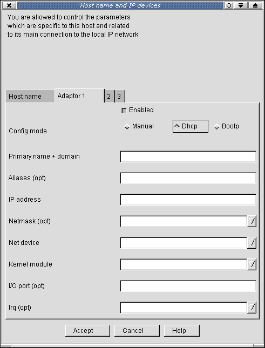Screen dimensions: 265x348
Task: Open the adaptor 3 tab
Action: pyautogui.click(x=120, y=97)
